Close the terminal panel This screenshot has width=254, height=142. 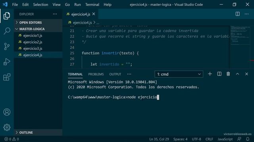point(246,74)
